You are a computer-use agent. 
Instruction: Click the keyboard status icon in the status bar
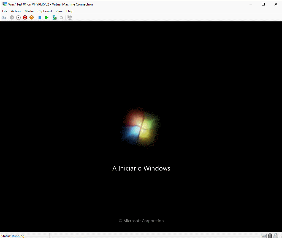264,236
